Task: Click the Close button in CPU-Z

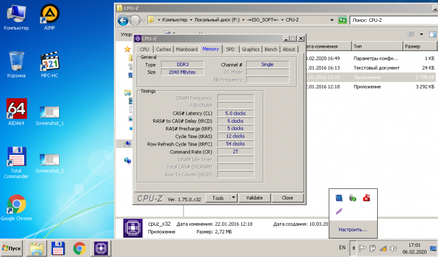Action: (287, 198)
